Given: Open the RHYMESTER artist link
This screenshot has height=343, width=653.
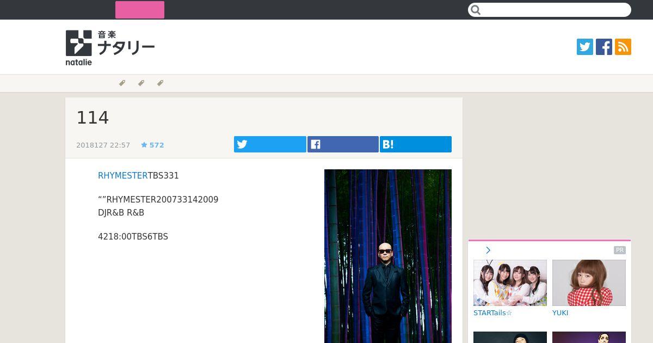Looking at the screenshot, I should 123,176.
